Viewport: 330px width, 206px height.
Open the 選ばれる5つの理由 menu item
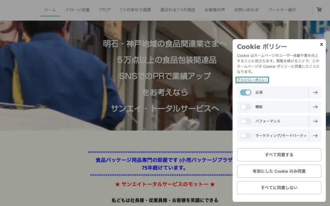(178, 9)
